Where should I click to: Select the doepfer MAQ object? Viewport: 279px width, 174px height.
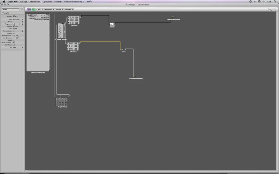pos(62,102)
